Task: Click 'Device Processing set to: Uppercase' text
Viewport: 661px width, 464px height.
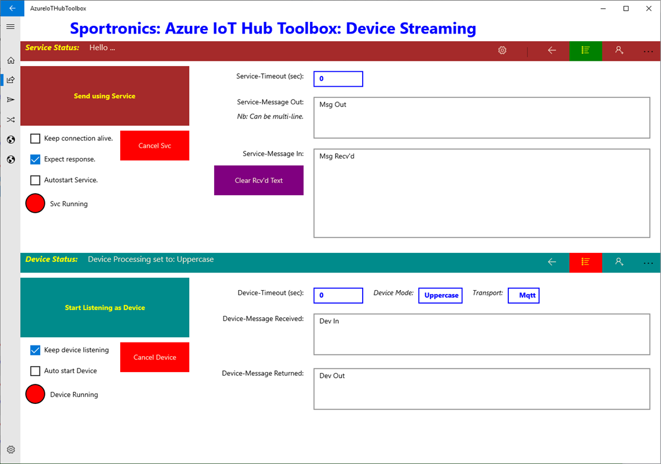Action: coord(150,259)
